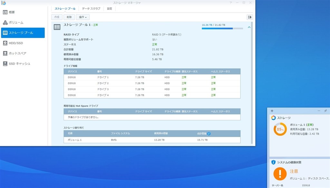The height and width of the screenshot is (188, 330).
Task: Open the Storage Manager help button
Action: pyautogui.click(x=231, y=3)
